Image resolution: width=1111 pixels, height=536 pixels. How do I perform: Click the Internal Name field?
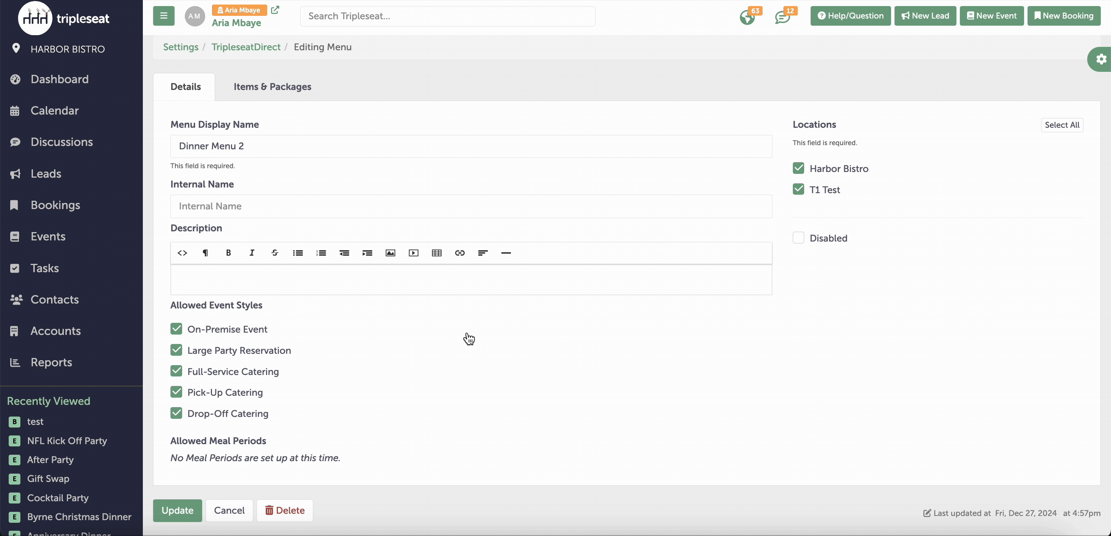[471, 206]
